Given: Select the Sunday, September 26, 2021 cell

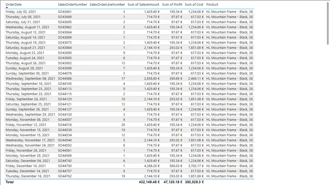Looking at the screenshot, I should coord(27,109).
